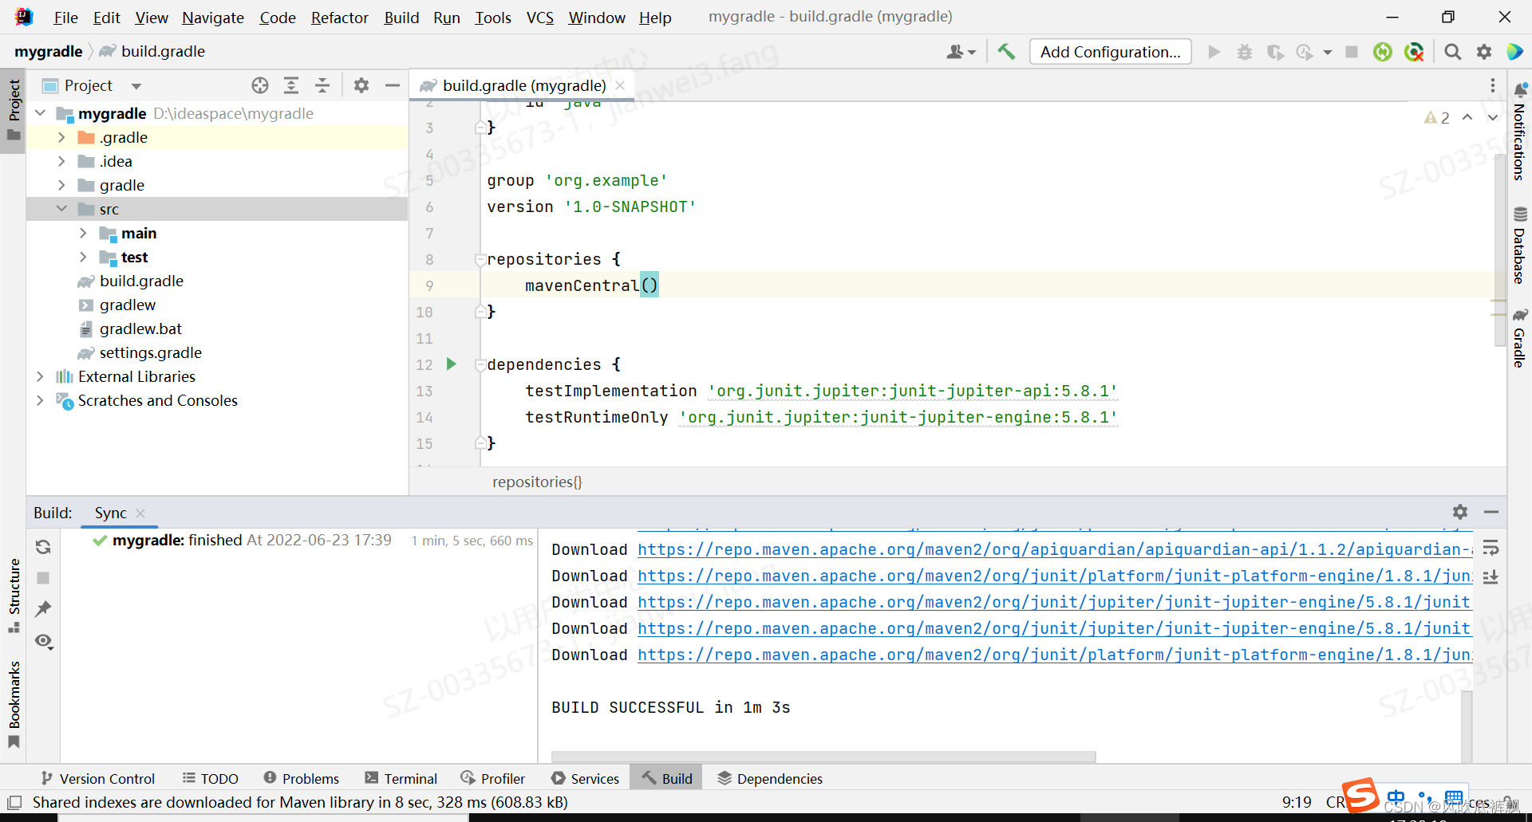
Task: Open the Dependencies tool window
Action: pos(770,778)
